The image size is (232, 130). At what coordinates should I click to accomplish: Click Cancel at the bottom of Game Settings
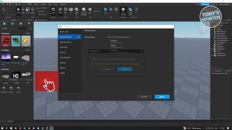click(144, 97)
